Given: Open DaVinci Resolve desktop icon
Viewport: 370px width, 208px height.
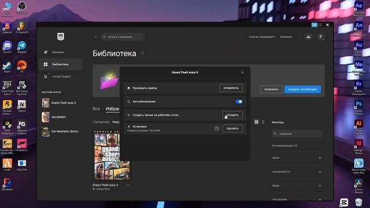Looking at the screenshot, I should 358,186.
